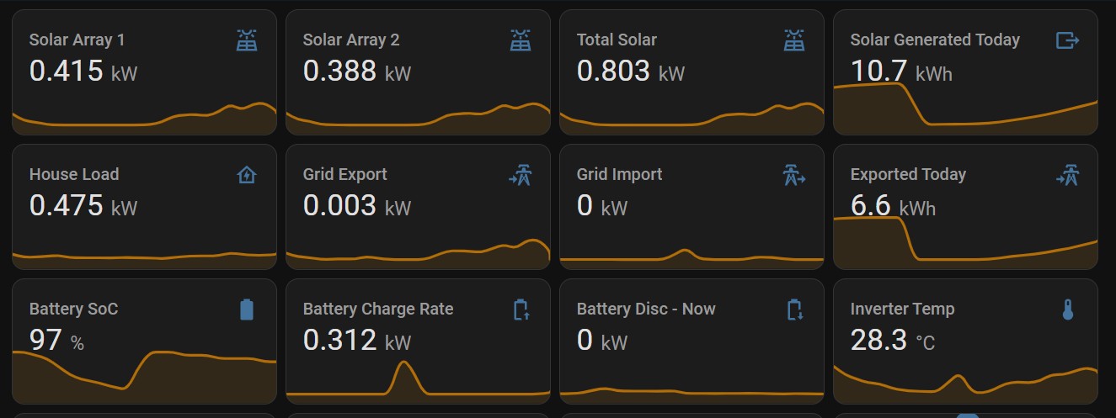Click the Exported Today tower icon

point(1067,175)
